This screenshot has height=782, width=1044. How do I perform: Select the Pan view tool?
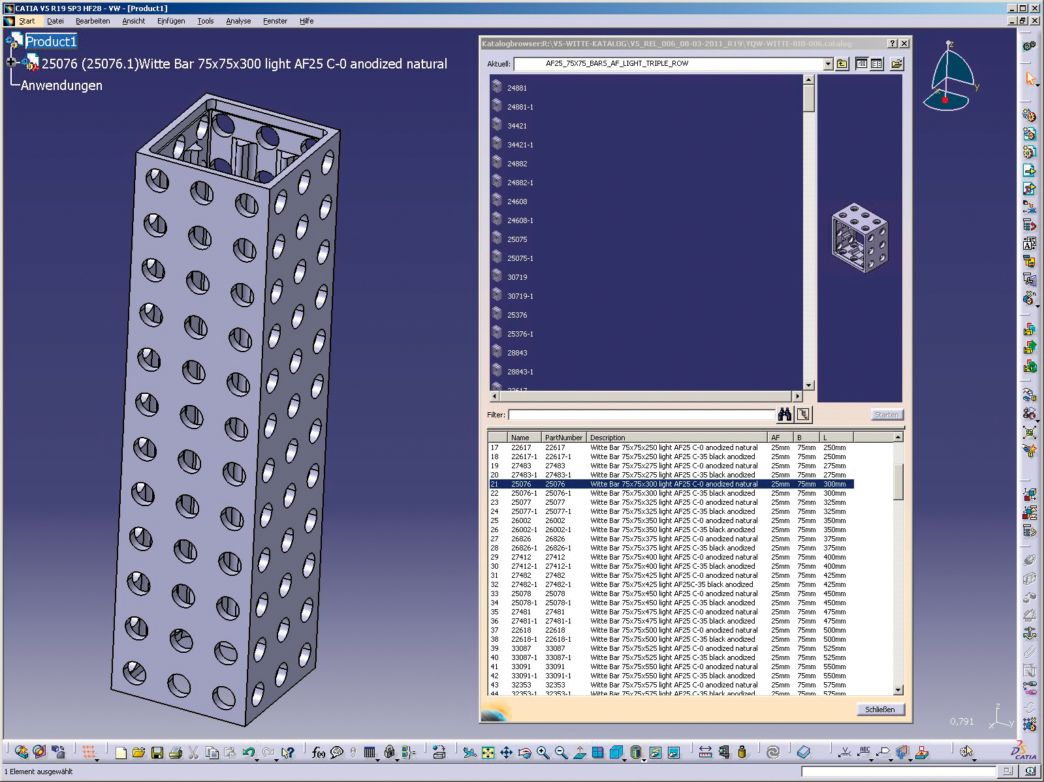[506, 753]
